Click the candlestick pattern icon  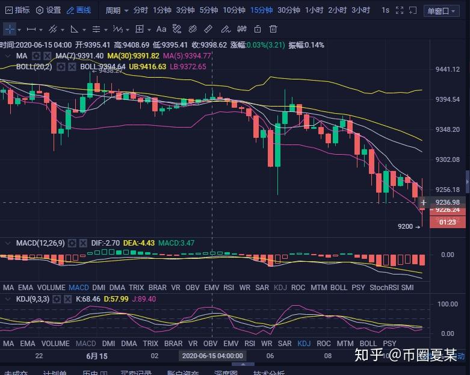tap(241, 29)
